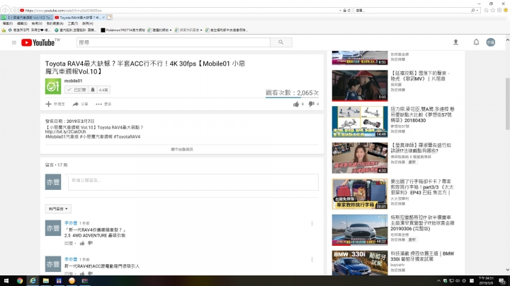Click the lock security icon in the address bar
The height and width of the screenshot is (286, 510).
345,11
